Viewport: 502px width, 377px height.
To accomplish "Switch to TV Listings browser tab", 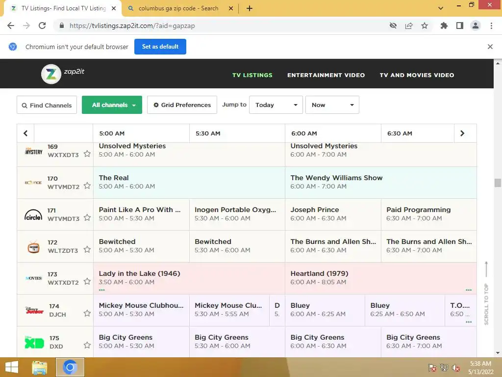I will 62,8.
